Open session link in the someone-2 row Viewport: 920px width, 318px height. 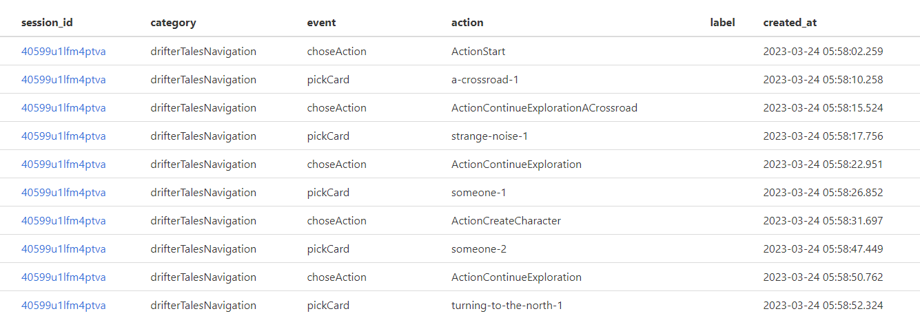tap(63, 248)
